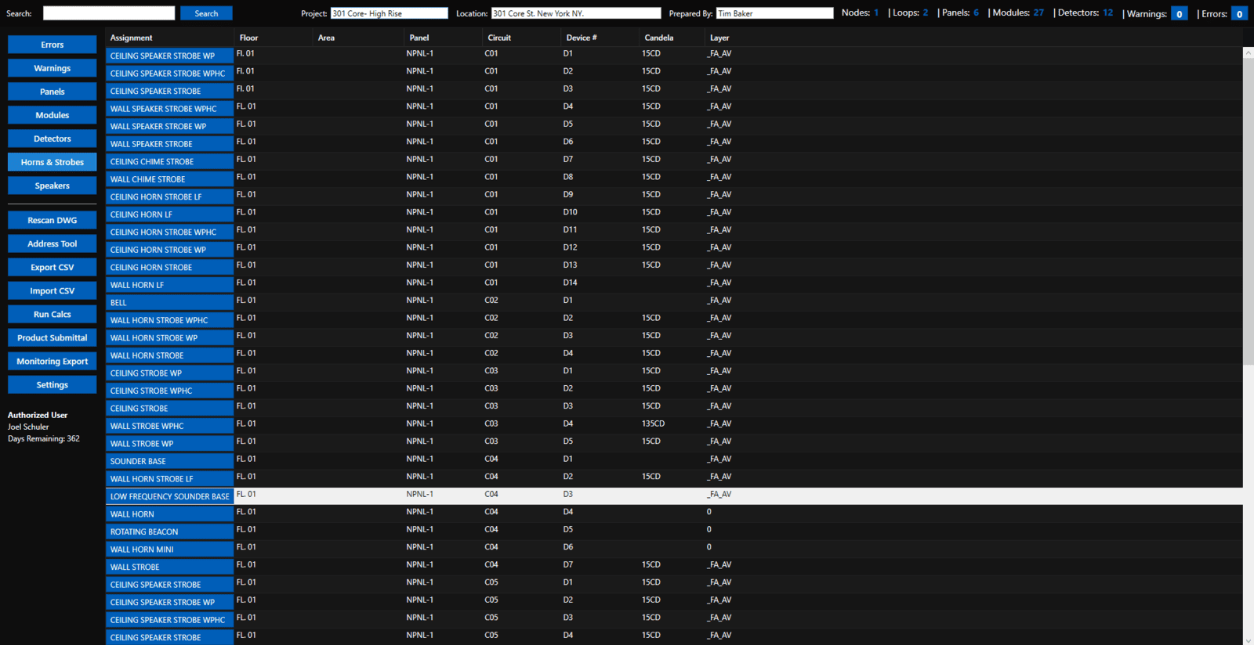Edit the Project name field
This screenshot has height=645, width=1254.
[389, 13]
